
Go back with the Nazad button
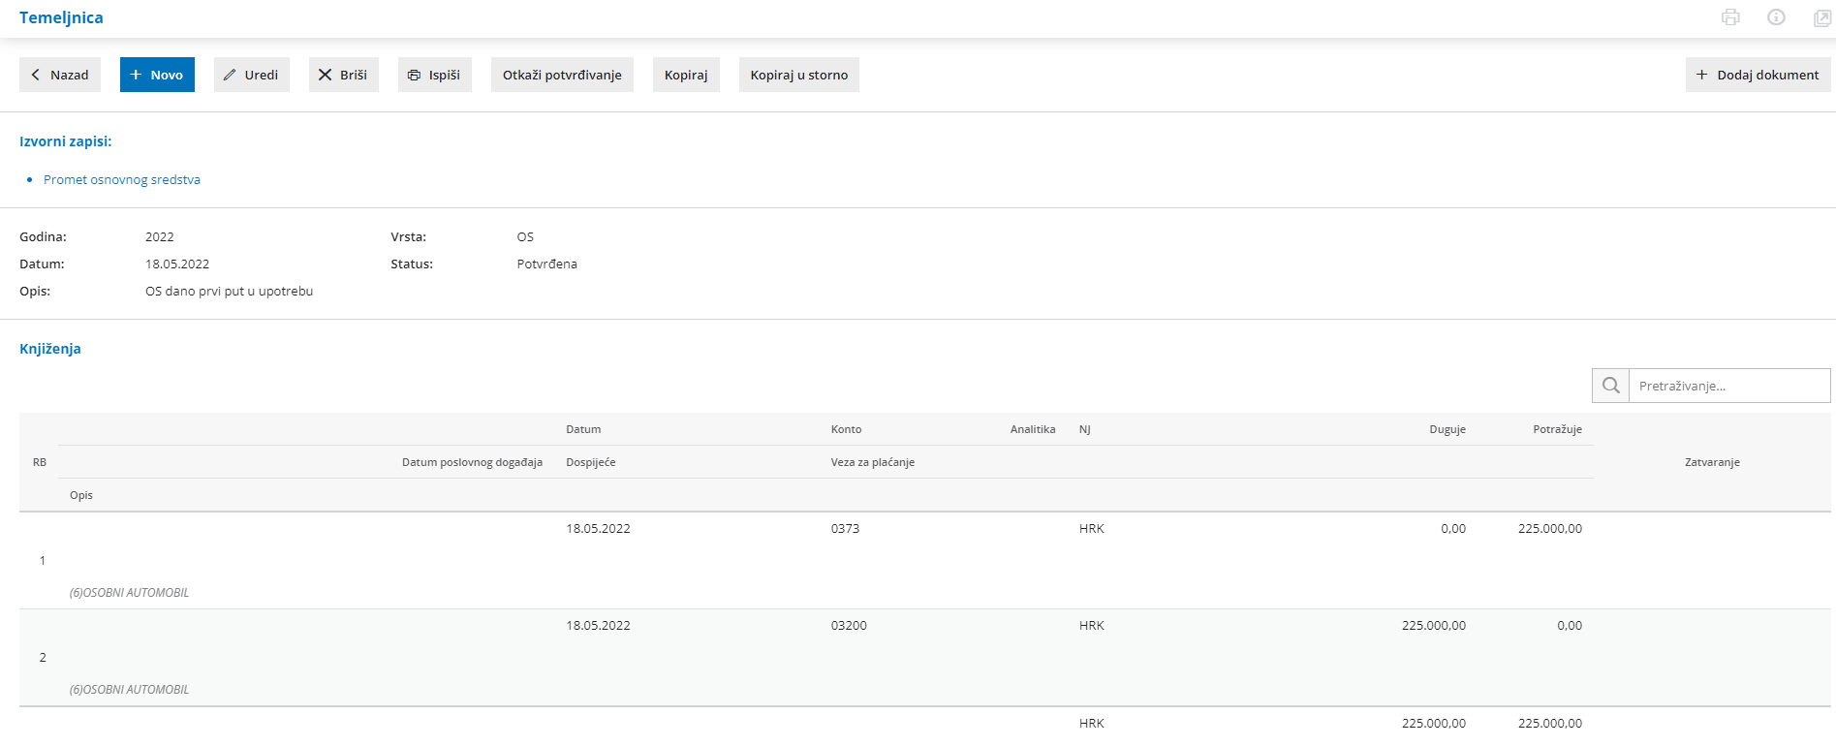[60, 75]
